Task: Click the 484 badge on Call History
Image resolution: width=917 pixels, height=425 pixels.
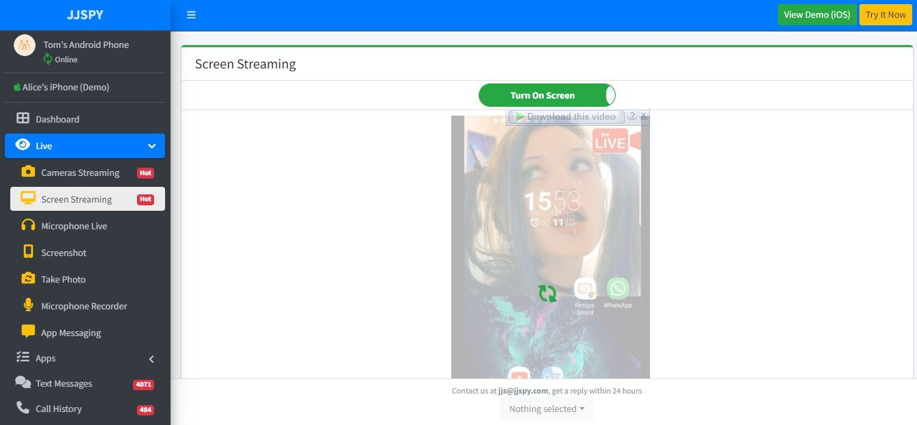Action: (145, 410)
